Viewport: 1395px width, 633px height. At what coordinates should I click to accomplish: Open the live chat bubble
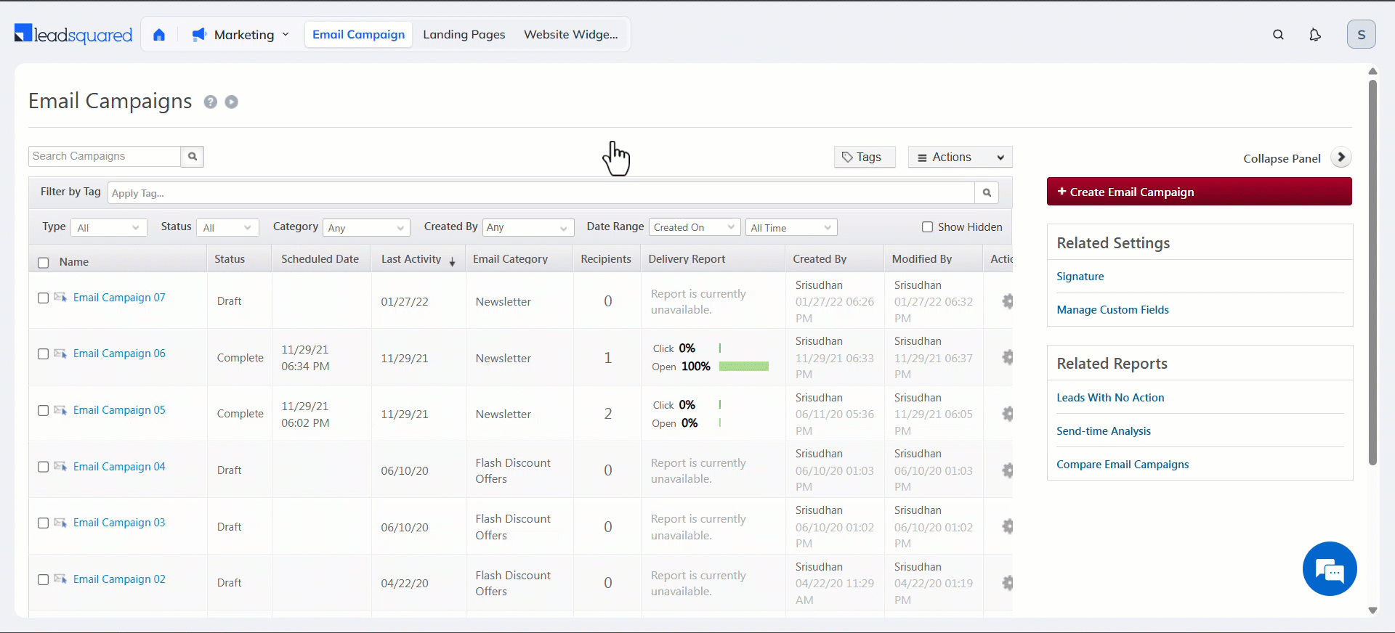(1329, 569)
